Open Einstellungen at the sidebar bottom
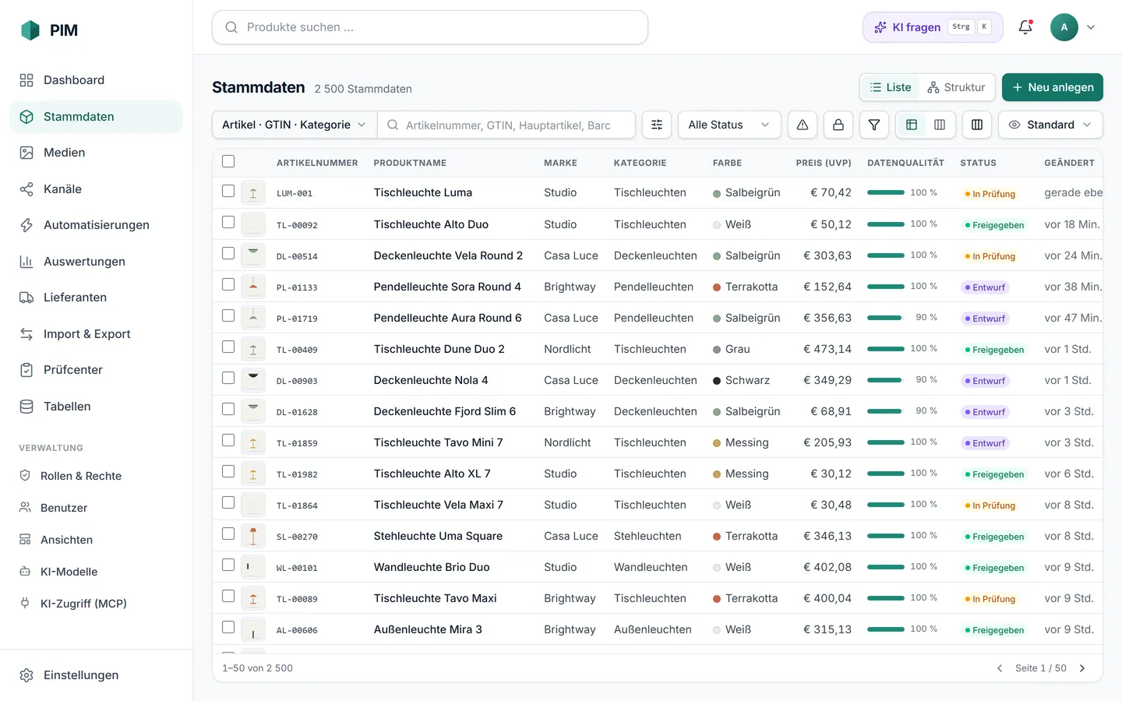 tap(96, 675)
